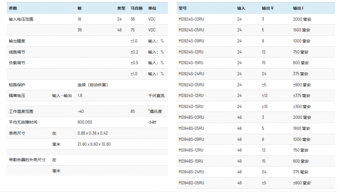The width and height of the screenshot is (340, 192).
Task: Click the ±12 output voltage value
Action: tap(264, 95)
